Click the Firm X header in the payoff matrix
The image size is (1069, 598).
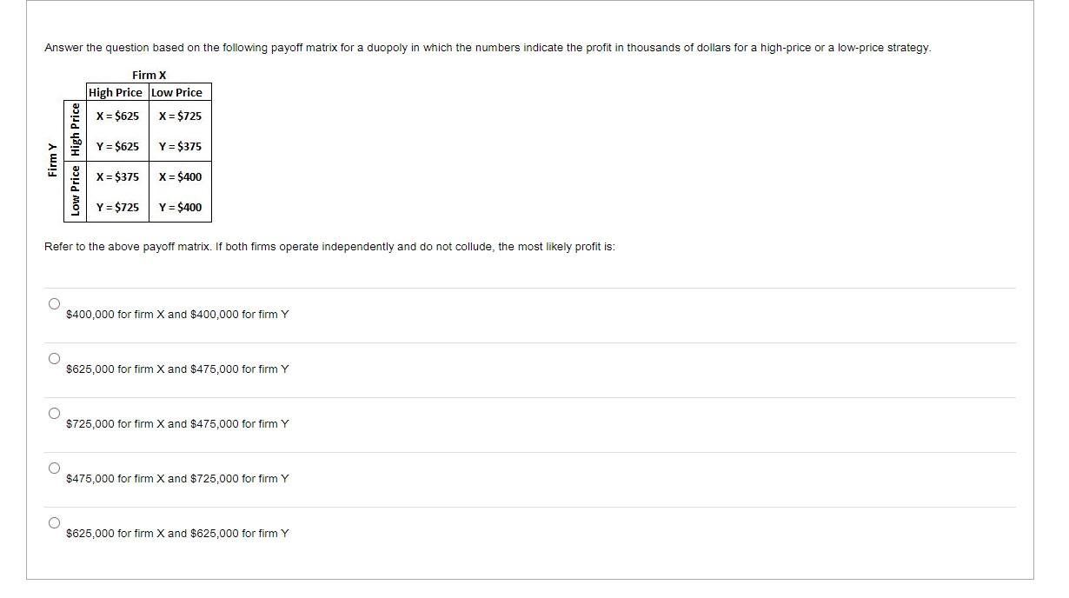pos(149,75)
